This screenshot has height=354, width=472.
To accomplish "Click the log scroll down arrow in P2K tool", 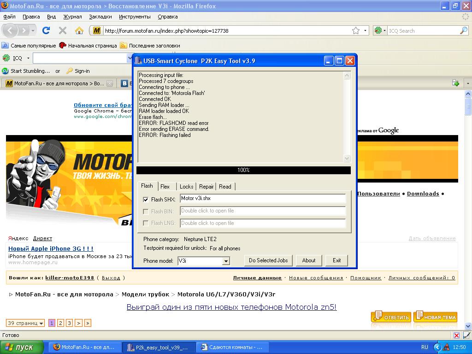I will pyautogui.click(x=347, y=159).
